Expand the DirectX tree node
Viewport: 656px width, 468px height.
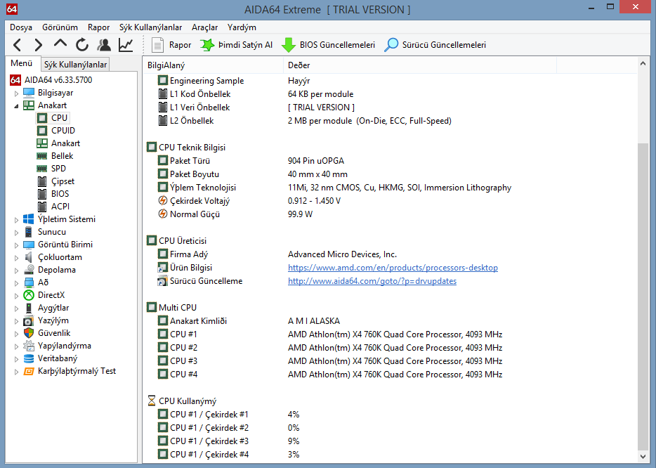(16, 296)
